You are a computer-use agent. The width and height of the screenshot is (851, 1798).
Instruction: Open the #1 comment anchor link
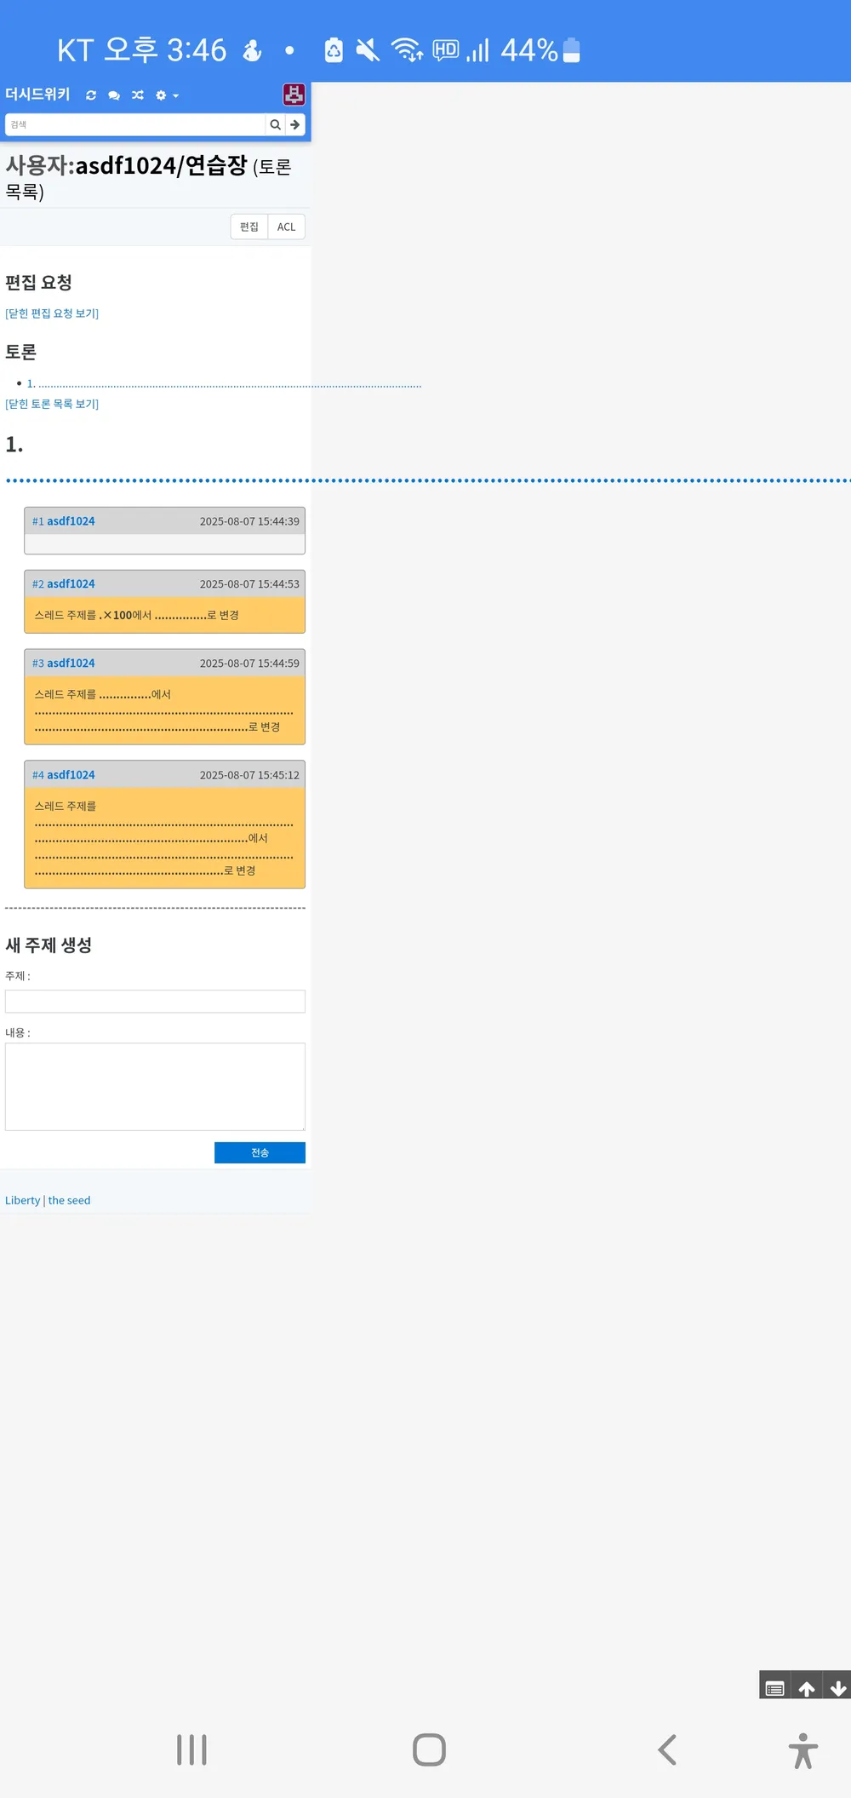(38, 521)
